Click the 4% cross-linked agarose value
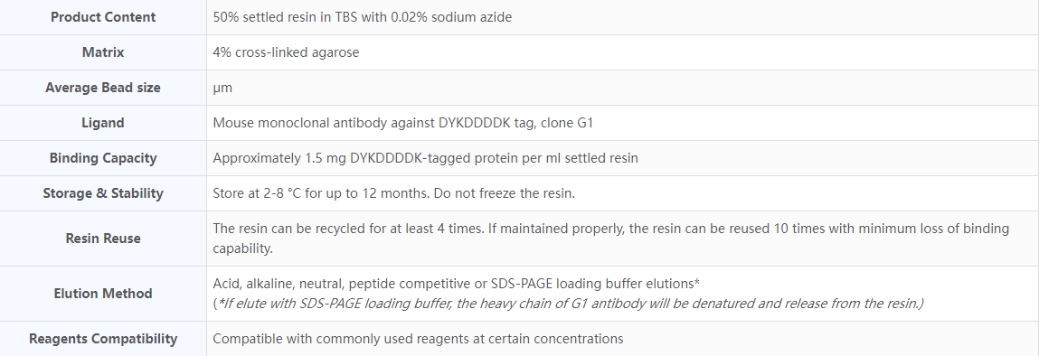Viewport: 1039px width, 356px height. coord(286,52)
